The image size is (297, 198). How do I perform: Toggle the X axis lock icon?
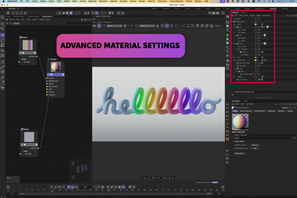[13, 13]
